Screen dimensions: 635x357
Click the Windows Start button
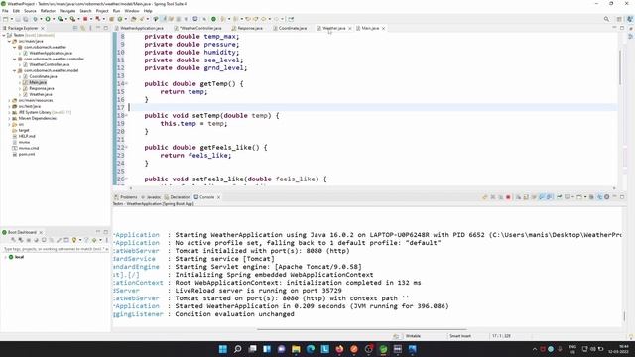[222, 349]
